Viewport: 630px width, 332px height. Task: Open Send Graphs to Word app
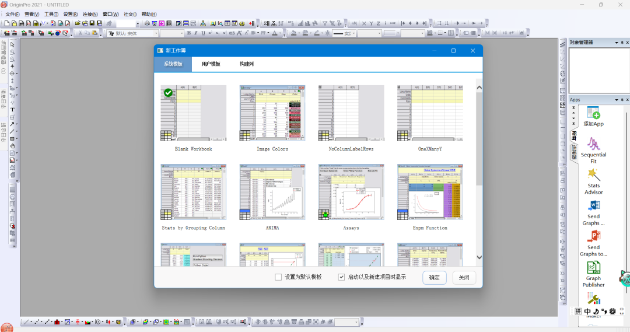pyautogui.click(x=593, y=212)
